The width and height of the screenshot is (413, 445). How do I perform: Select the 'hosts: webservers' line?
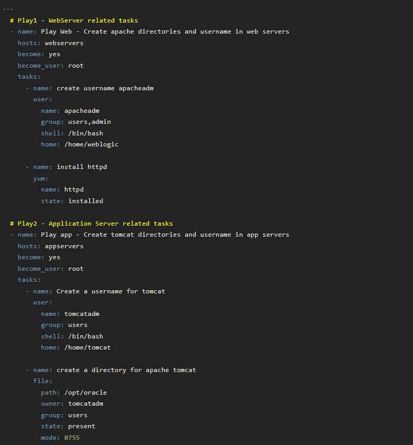click(50, 43)
